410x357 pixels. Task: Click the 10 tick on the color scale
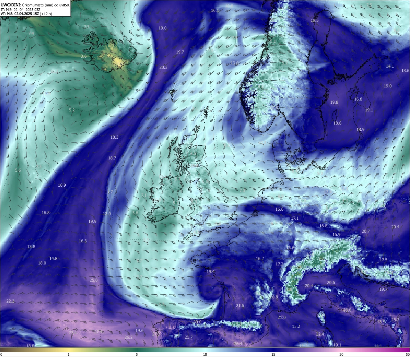[x=205, y=354]
